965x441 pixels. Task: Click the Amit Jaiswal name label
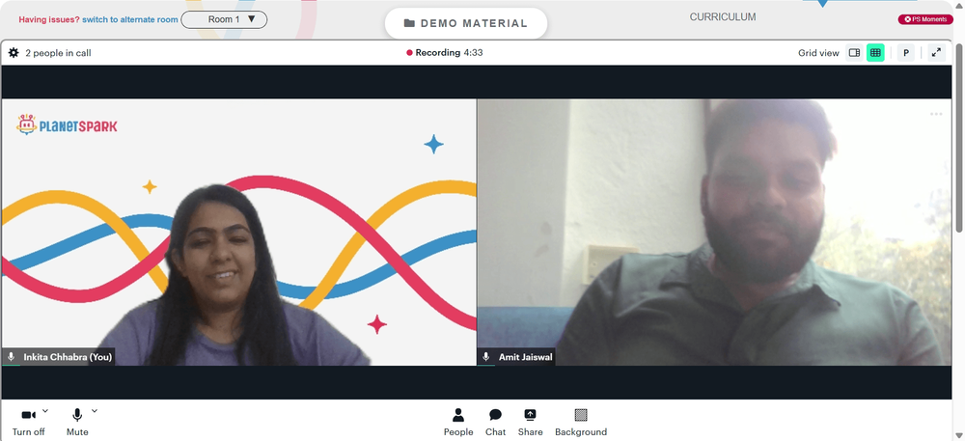pos(526,357)
